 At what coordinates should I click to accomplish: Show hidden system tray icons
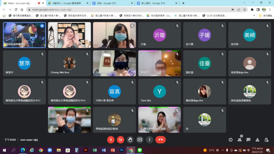(223, 150)
